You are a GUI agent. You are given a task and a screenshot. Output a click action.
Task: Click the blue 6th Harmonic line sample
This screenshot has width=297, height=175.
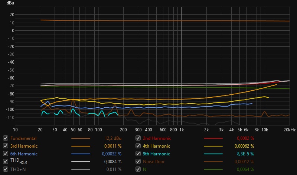(x=81, y=154)
